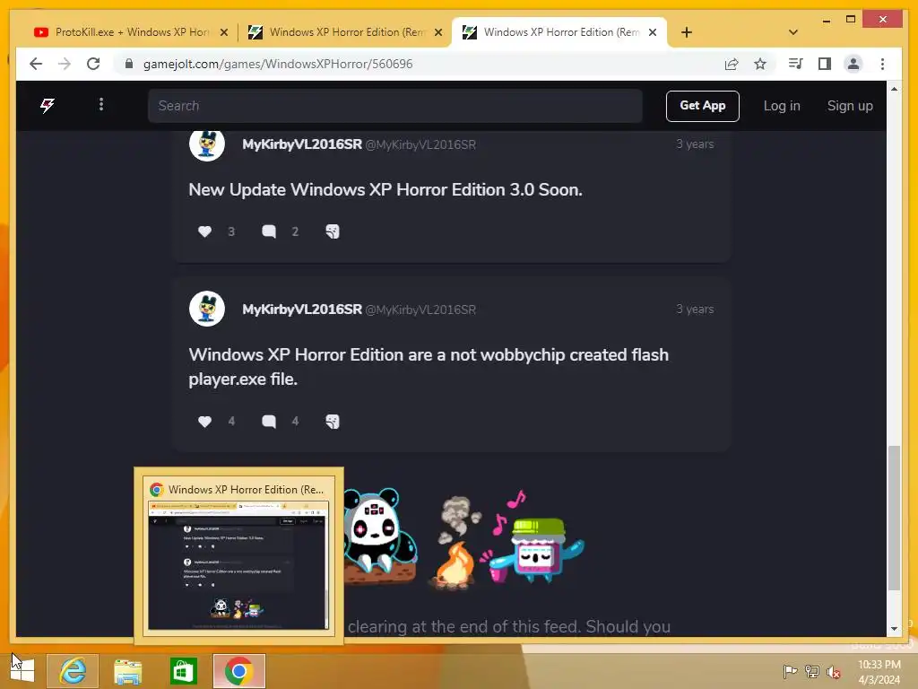Like the flash player.exe post

204,422
